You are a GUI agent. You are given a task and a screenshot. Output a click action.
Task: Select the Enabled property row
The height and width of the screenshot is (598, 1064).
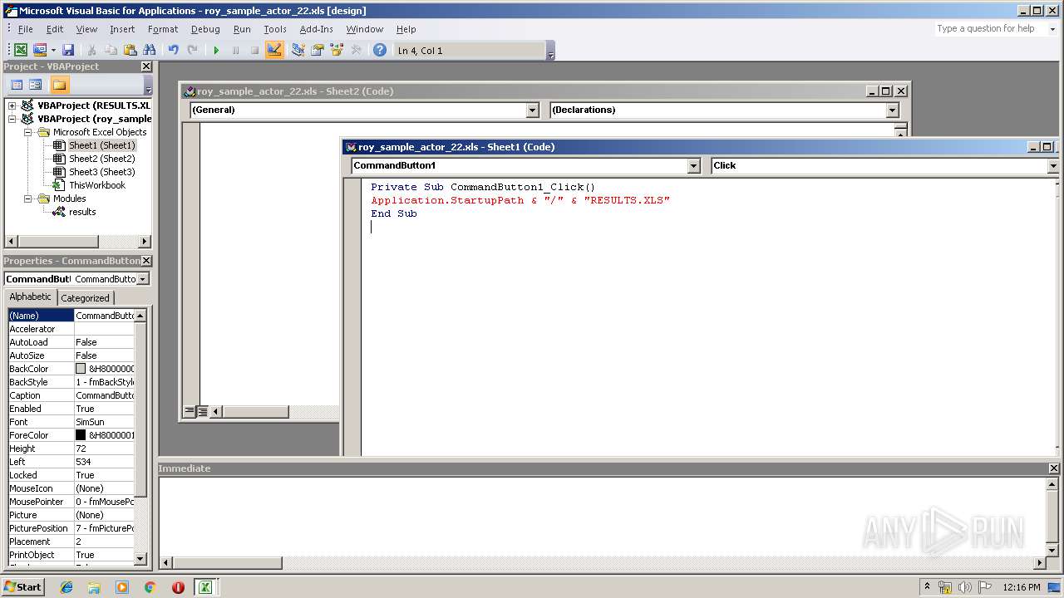click(71, 409)
